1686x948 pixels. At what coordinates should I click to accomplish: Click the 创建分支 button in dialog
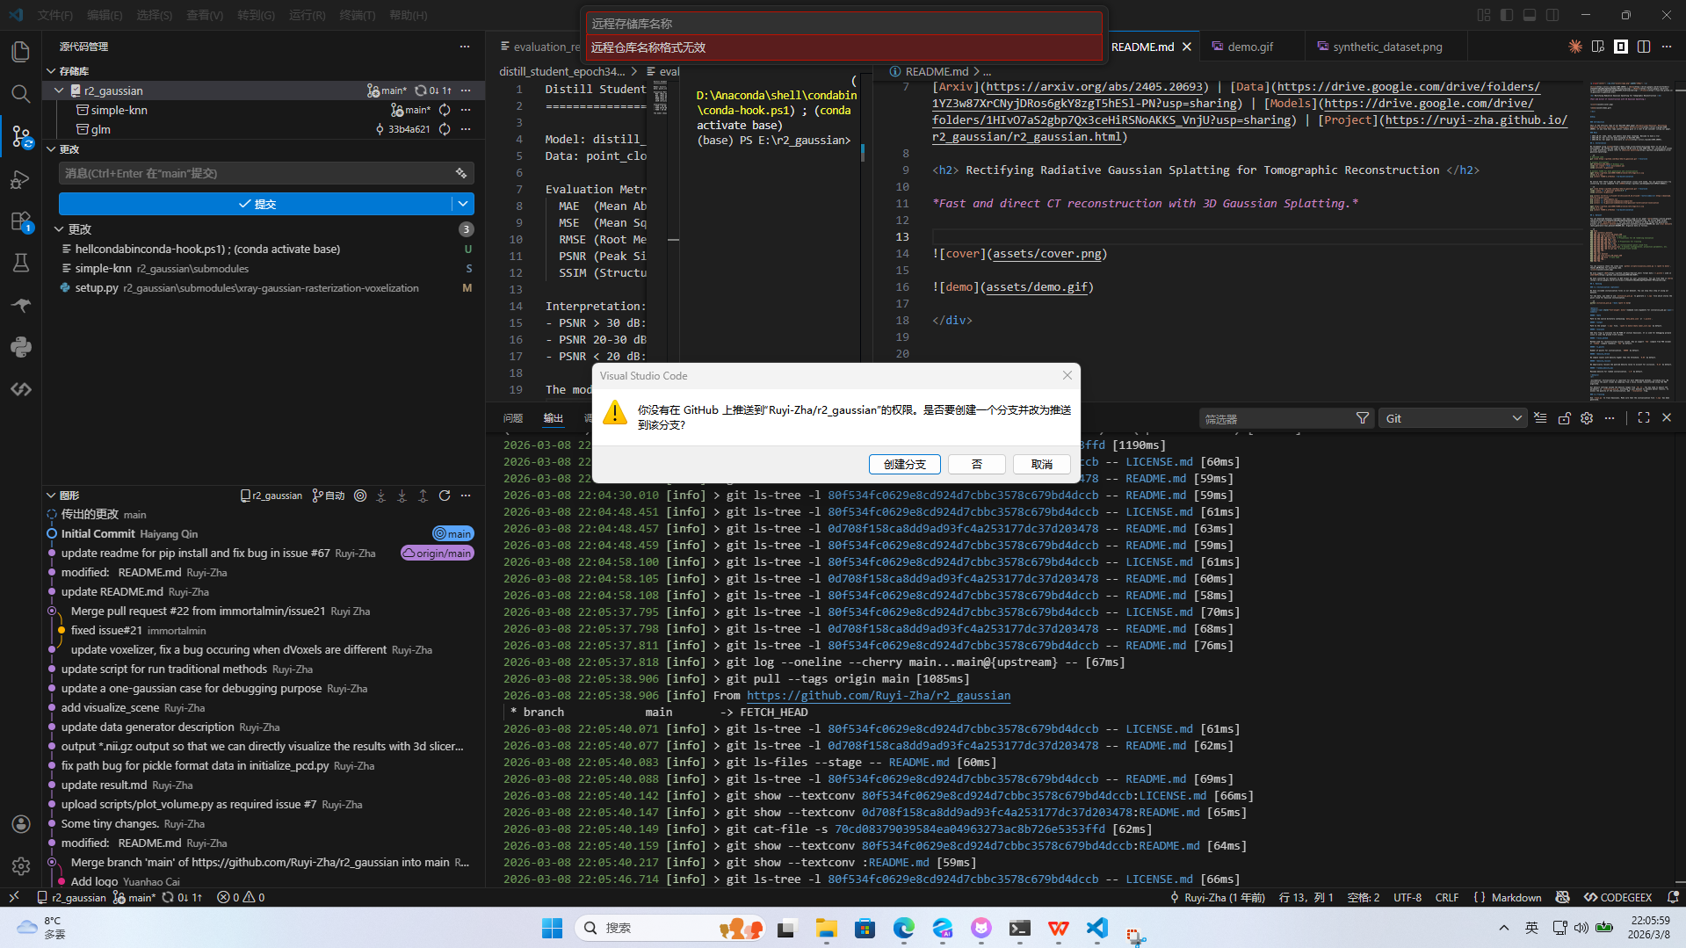(904, 464)
